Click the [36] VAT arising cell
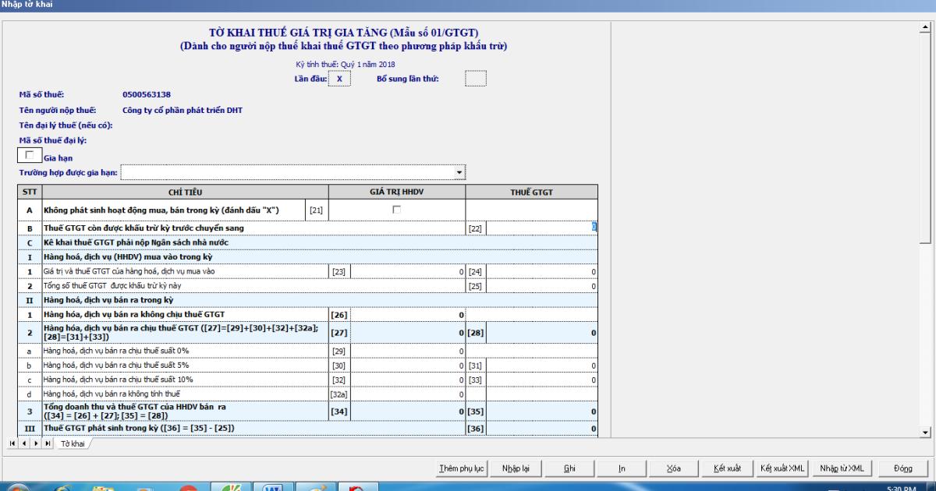This screenshot has width=936, height=491. (542, 429)
